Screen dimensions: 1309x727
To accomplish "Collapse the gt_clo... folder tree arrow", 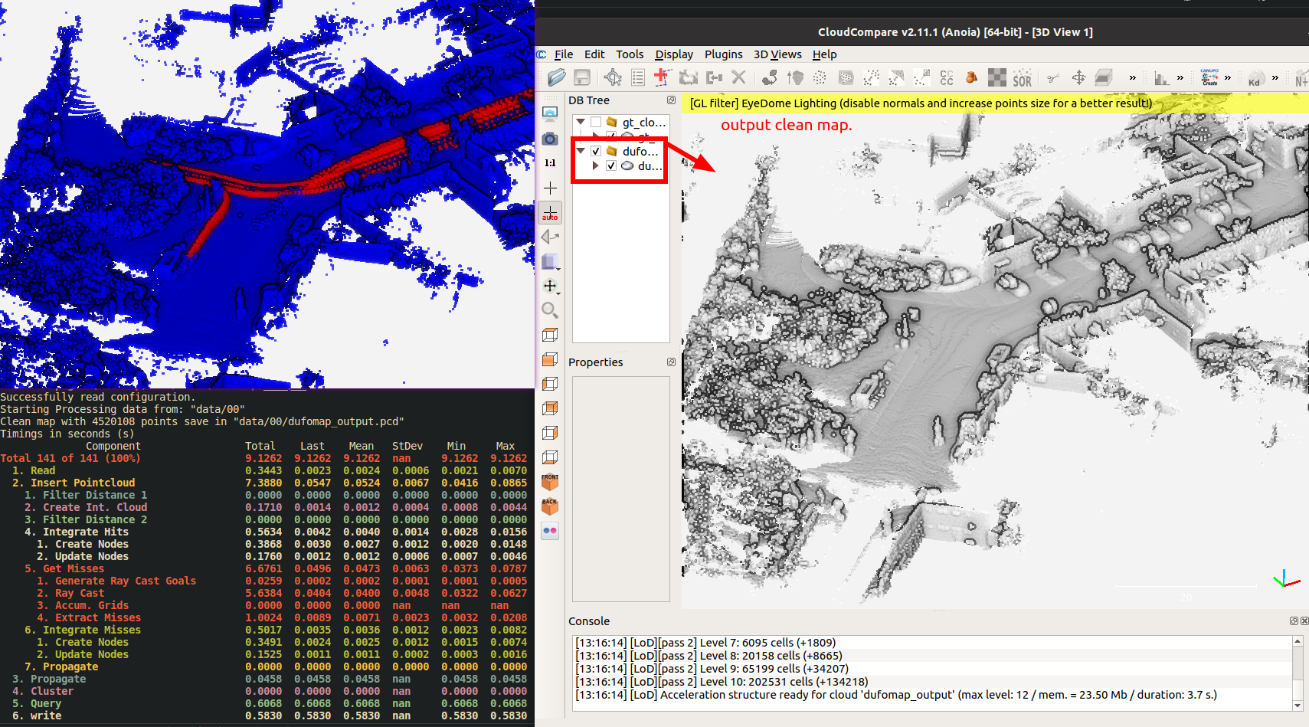I will (x=581, y=122).
